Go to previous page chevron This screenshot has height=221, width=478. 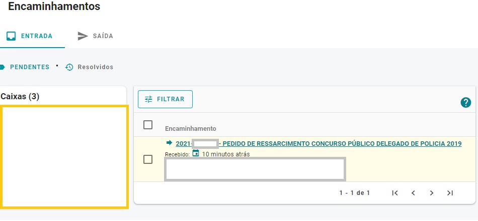tap(414, 193)
